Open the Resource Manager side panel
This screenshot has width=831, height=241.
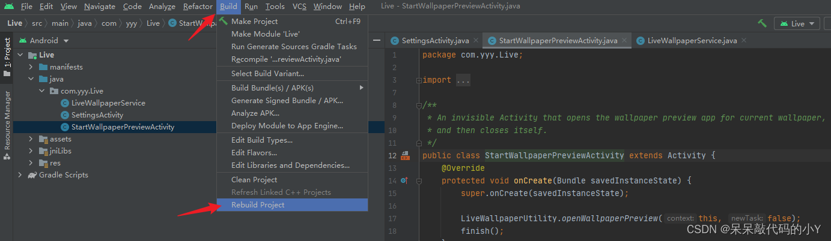click(x=7, y=120)
